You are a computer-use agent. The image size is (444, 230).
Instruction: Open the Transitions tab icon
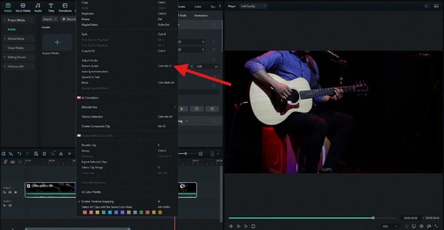pyautogui.click(x=65, y=6)
